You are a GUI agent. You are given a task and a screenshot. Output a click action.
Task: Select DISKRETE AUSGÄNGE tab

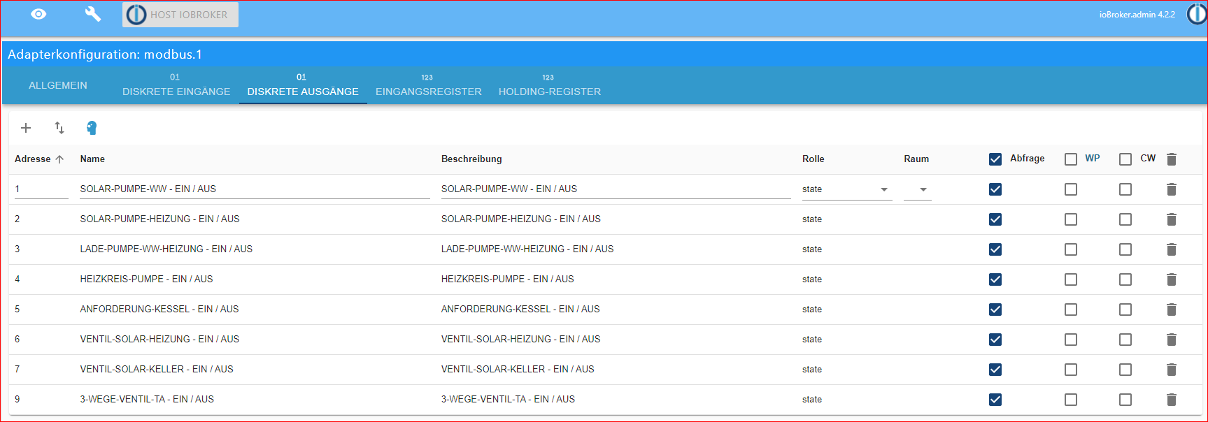303,85
